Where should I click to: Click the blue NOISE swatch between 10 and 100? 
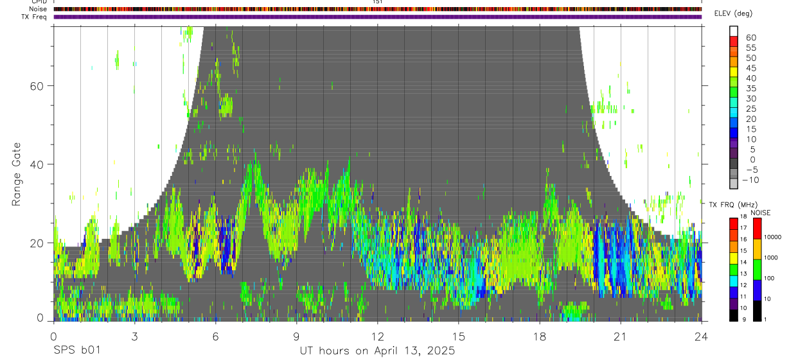[757, 290]
